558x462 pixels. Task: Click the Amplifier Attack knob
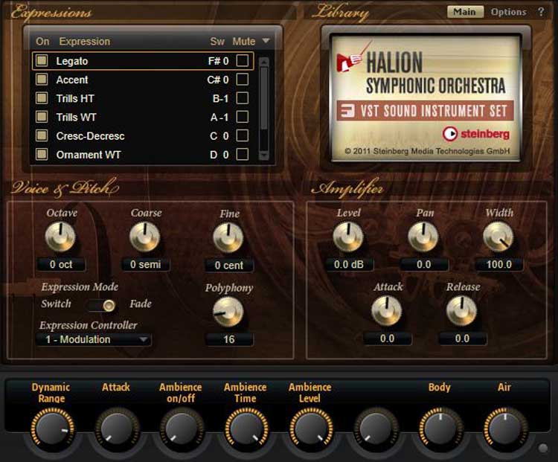pyautogui.click(x=387, y=311)
